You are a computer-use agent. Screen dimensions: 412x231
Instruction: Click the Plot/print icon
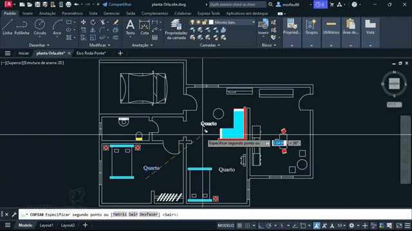point(68,4)
